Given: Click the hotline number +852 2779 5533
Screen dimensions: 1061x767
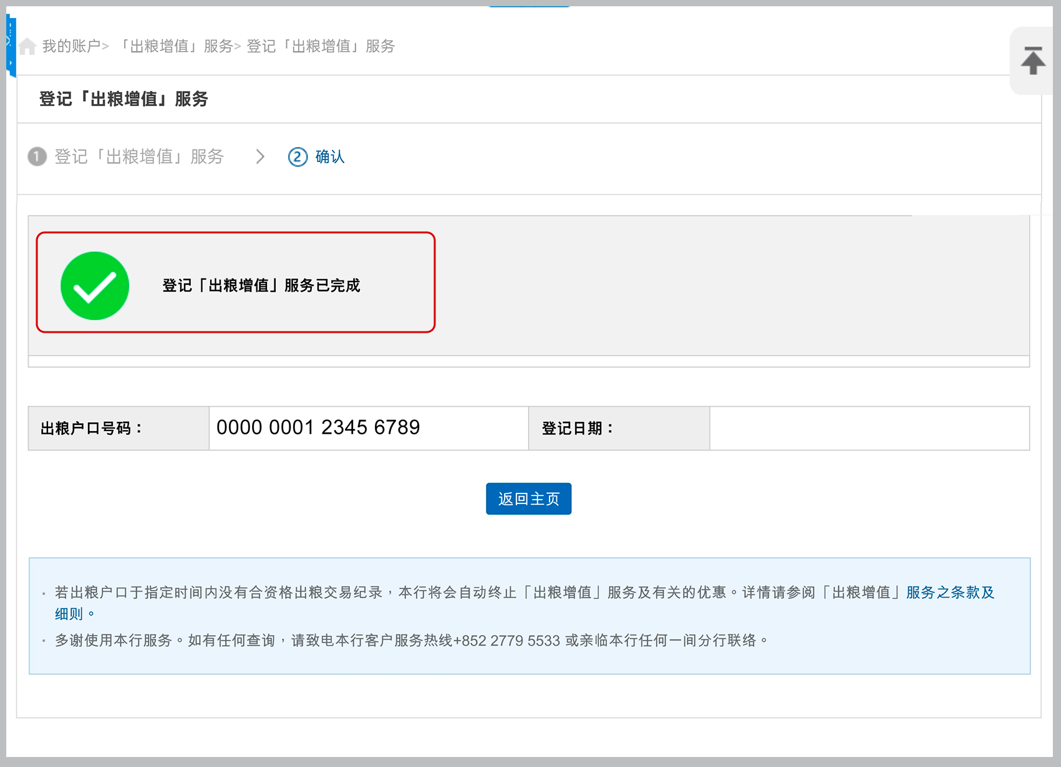Looking at the screenshot, I should pos(506,641).
